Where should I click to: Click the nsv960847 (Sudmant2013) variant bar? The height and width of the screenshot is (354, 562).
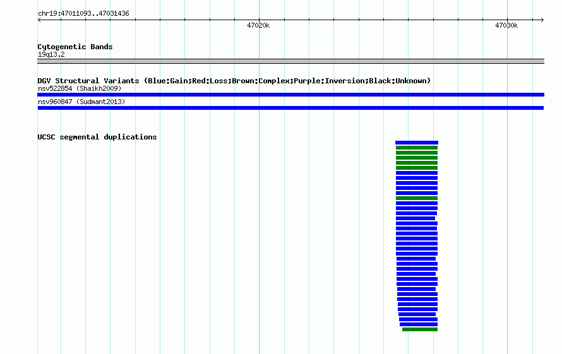pos(290,108)
